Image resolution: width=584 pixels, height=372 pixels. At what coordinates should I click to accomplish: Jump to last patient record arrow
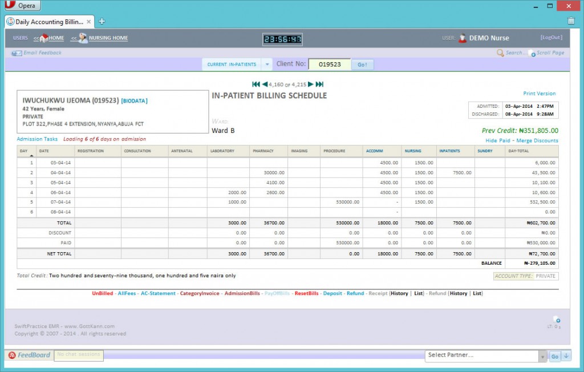tap(320, 84)
